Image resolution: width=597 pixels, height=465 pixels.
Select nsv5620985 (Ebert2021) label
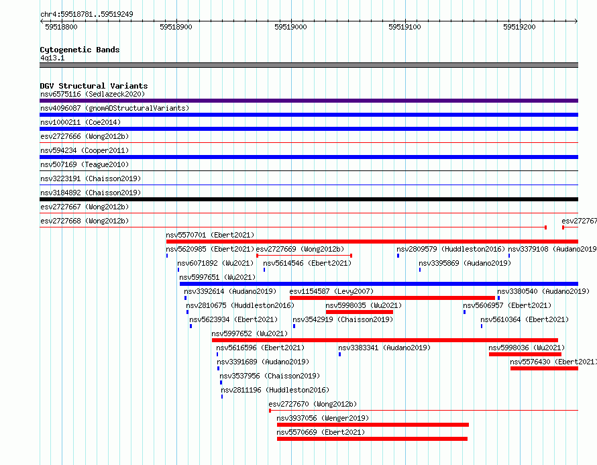tap(210, 249)
